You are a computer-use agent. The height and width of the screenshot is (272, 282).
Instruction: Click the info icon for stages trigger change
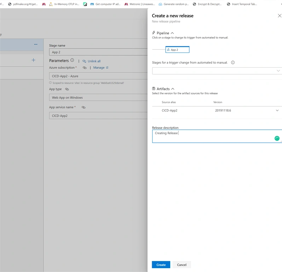pos(233,62)
